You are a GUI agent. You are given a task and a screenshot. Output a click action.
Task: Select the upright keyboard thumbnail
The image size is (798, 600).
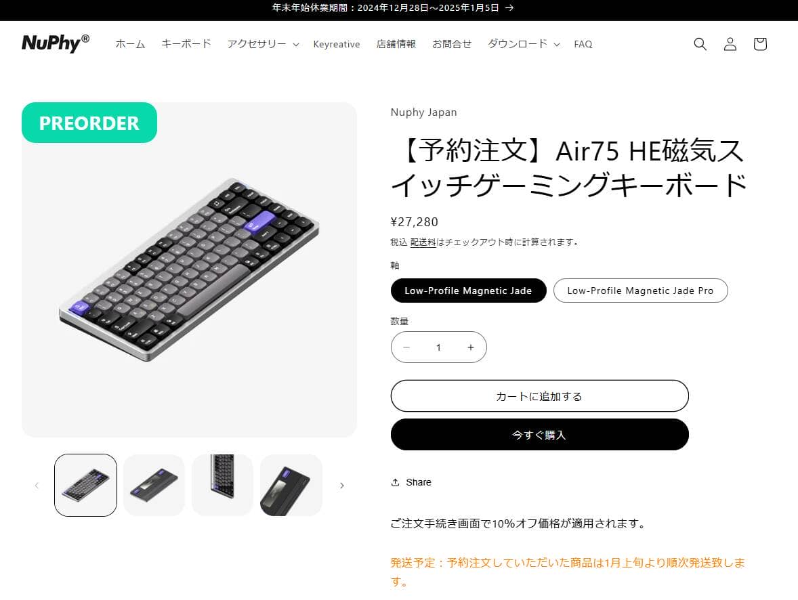[222, 485]
